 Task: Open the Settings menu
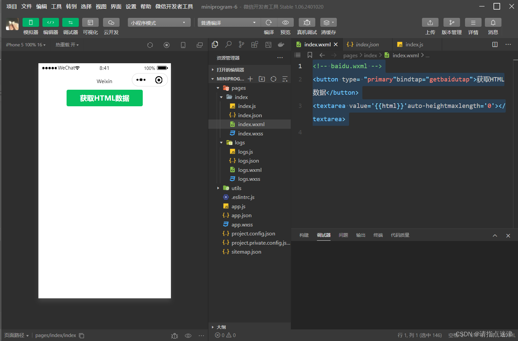pyautogui.click(x=131, y=6)
